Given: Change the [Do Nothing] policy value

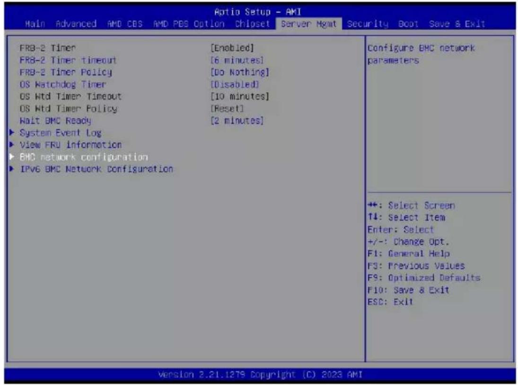Looking at the screenshot, I should tap(240, 72).
